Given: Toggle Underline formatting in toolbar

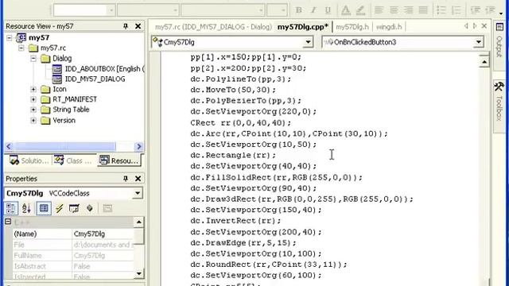Looking at the screenshot, I should 328,10.
